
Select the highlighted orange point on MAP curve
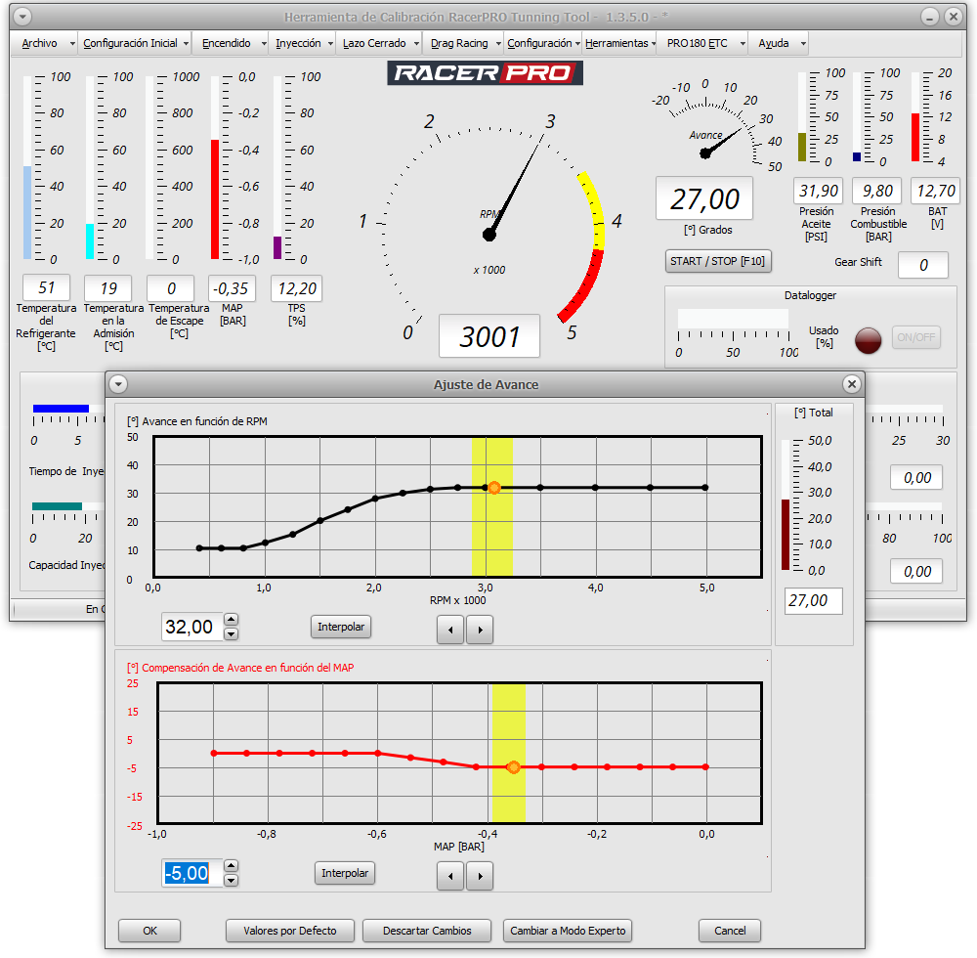pyautogui.click(x=513, y=767)
